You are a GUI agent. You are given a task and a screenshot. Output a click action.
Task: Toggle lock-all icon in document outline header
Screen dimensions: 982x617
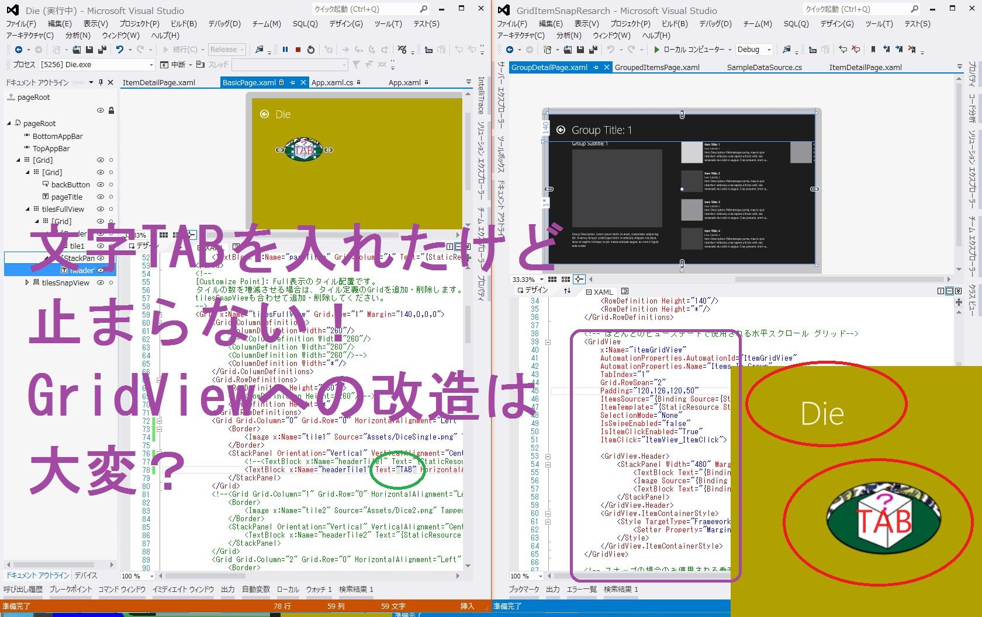point(111,110)
